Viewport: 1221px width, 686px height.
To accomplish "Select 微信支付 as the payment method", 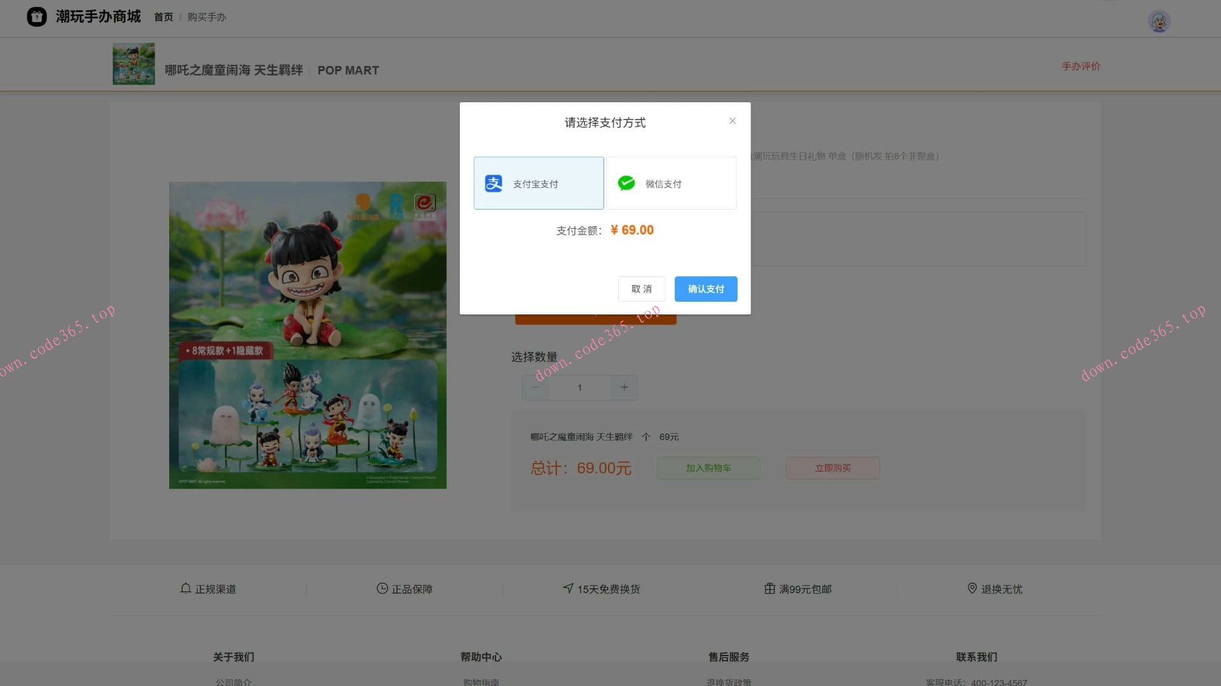I will (x=671, y=183).
